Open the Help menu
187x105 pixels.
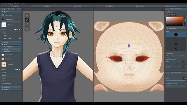pyautogui.click(x=23, y=4)
